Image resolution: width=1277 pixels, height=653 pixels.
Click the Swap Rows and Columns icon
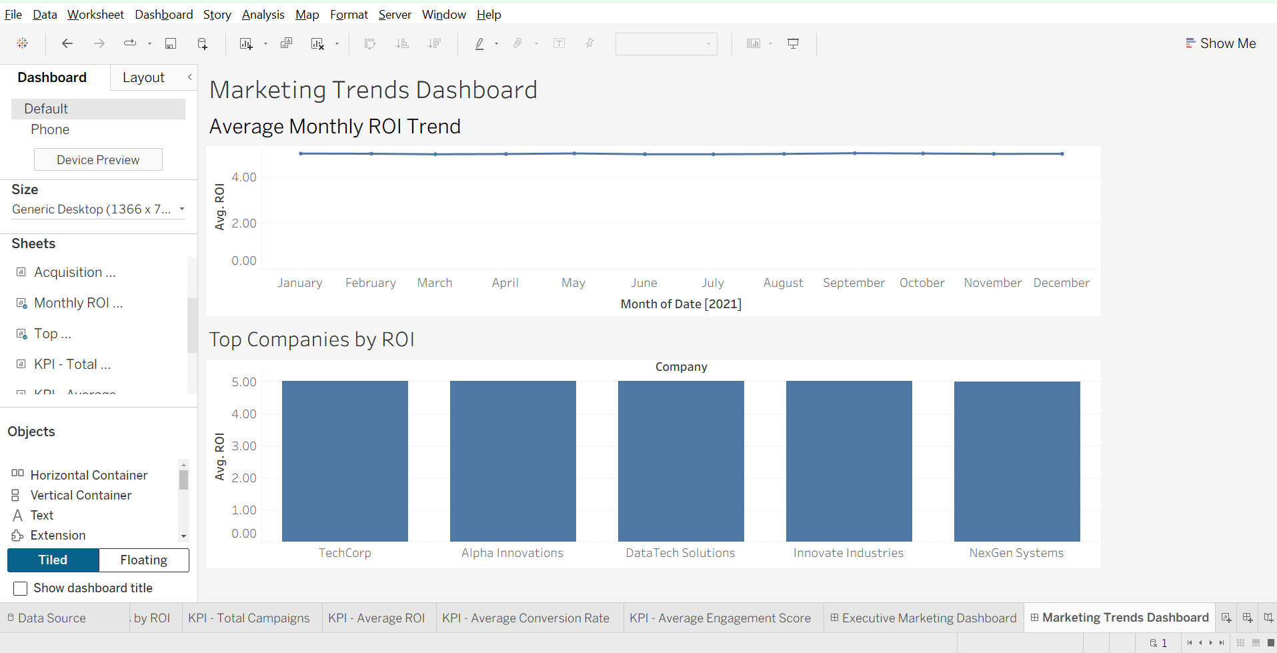(370, 43)
